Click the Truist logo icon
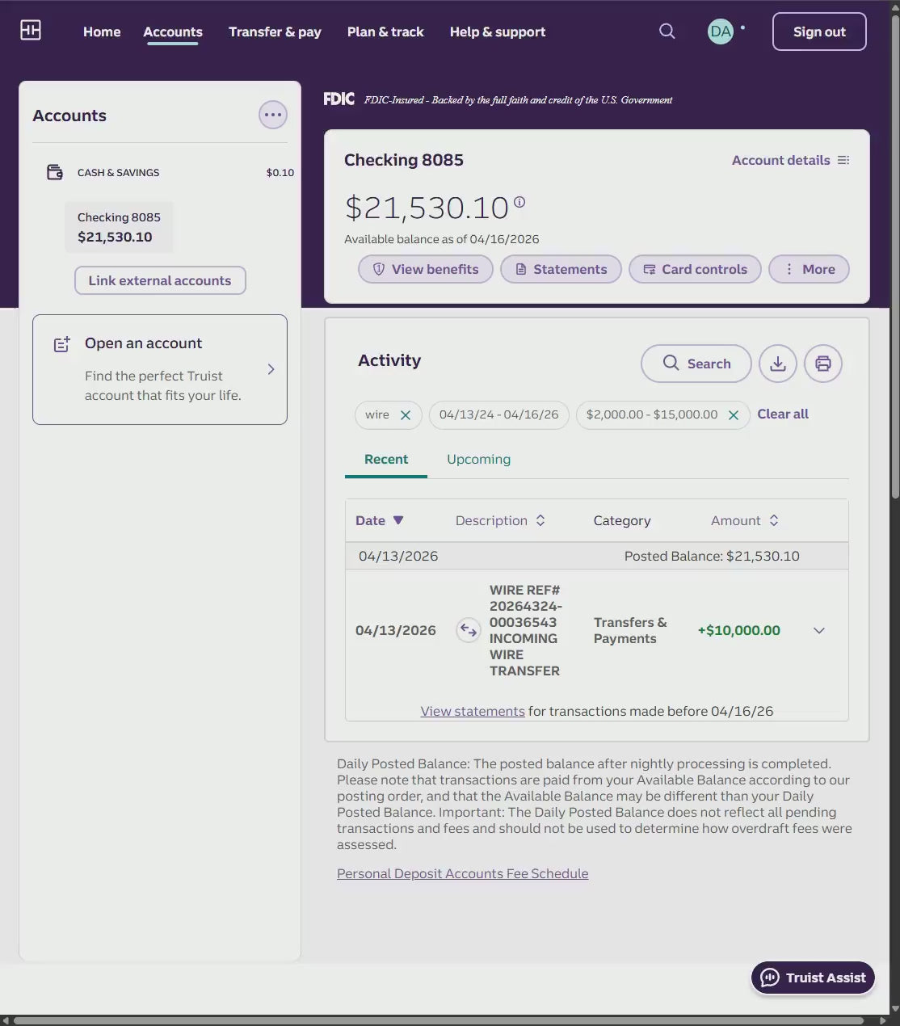900x1026 pixels. click(31, 31)
